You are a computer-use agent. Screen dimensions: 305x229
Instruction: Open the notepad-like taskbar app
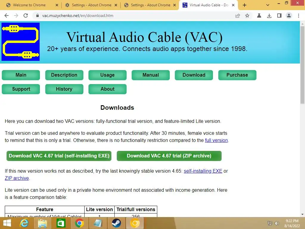click(98, 223)
